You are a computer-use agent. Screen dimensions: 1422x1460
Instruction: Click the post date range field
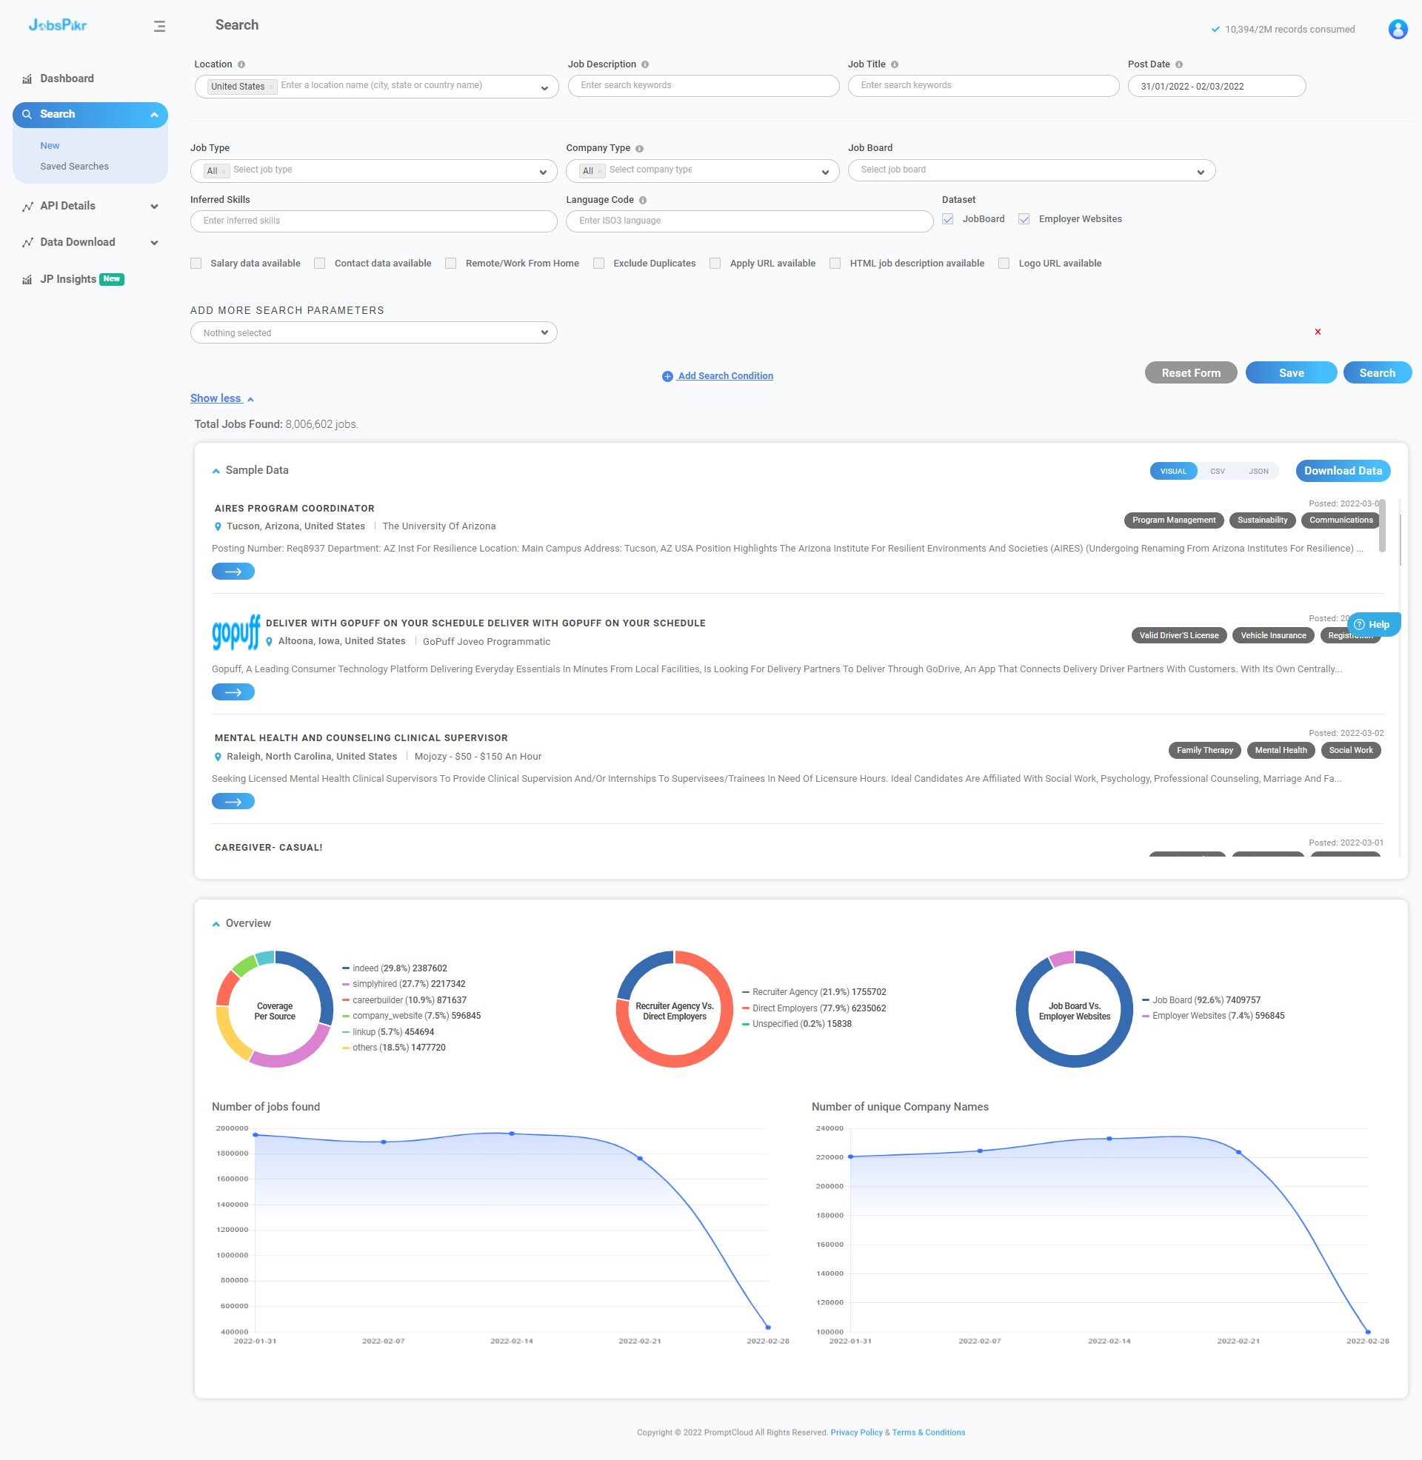pos(1216,86)
